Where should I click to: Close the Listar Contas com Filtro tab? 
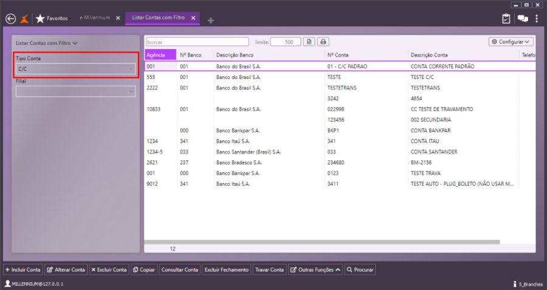tap(193, 18)
